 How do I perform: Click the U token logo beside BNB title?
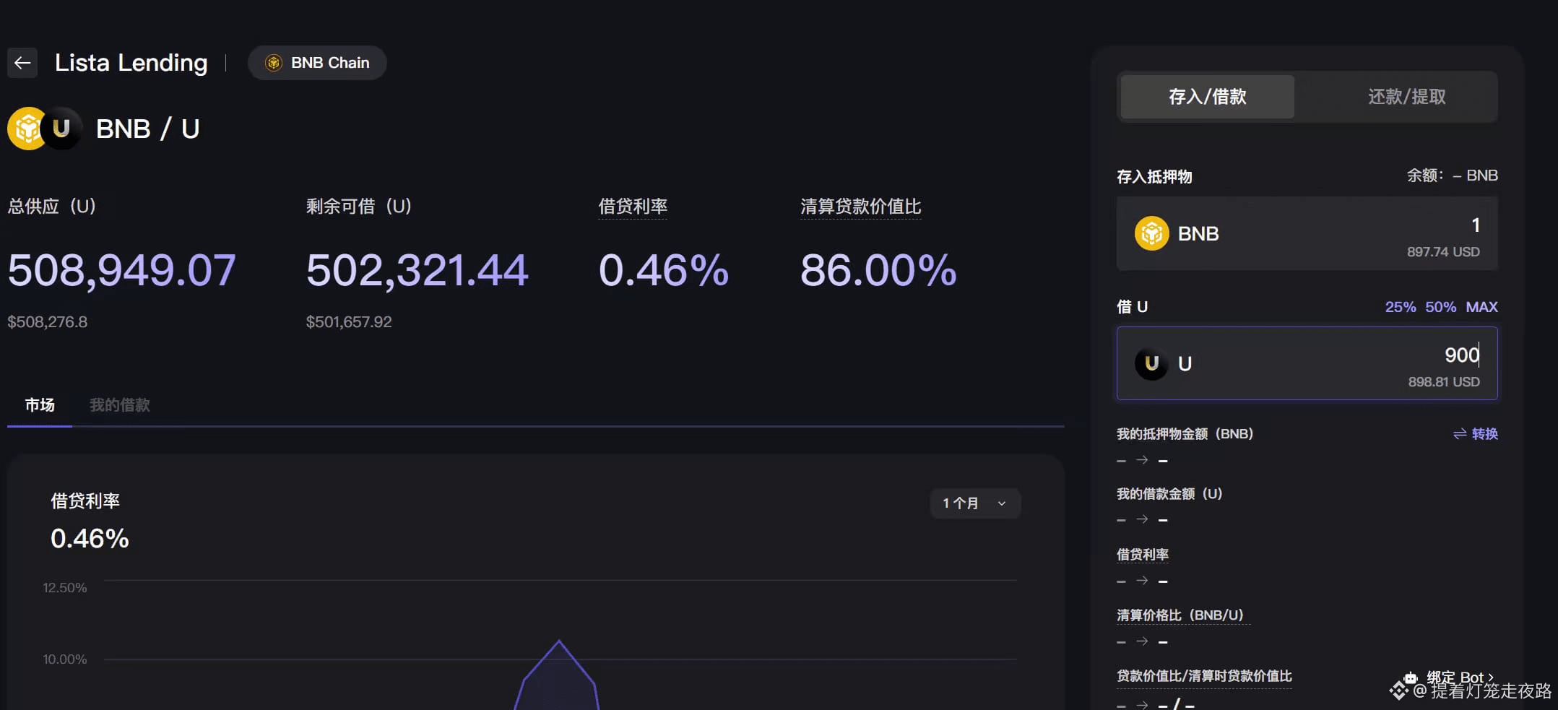pyautogui.click(x=63, y=128)
